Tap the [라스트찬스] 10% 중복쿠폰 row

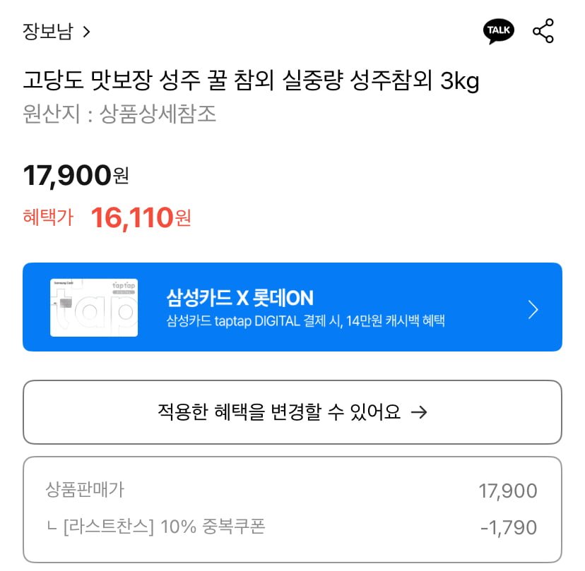click(291, 527)
